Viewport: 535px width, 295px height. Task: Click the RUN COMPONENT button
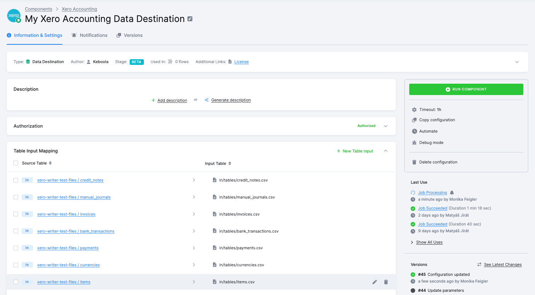(466, 89)
